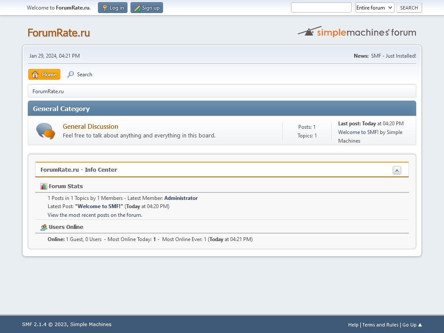The width and height of the screenshot is (444, 333).
Task: Click the SMF 2.1.4 version link
Action: pyautogui.click(x=34, y=324)
